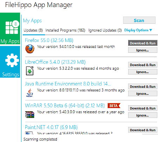The height and width of the screenshot is (142, 158).
Task: Open Java Runtime Environment 8.0 build link
Action: click(68, 84)
